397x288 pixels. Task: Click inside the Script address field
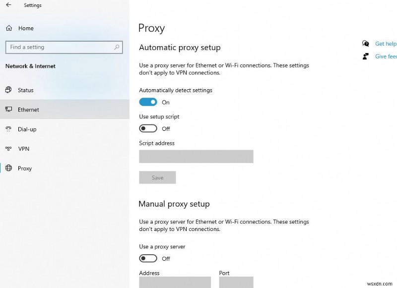click(196, 156)
